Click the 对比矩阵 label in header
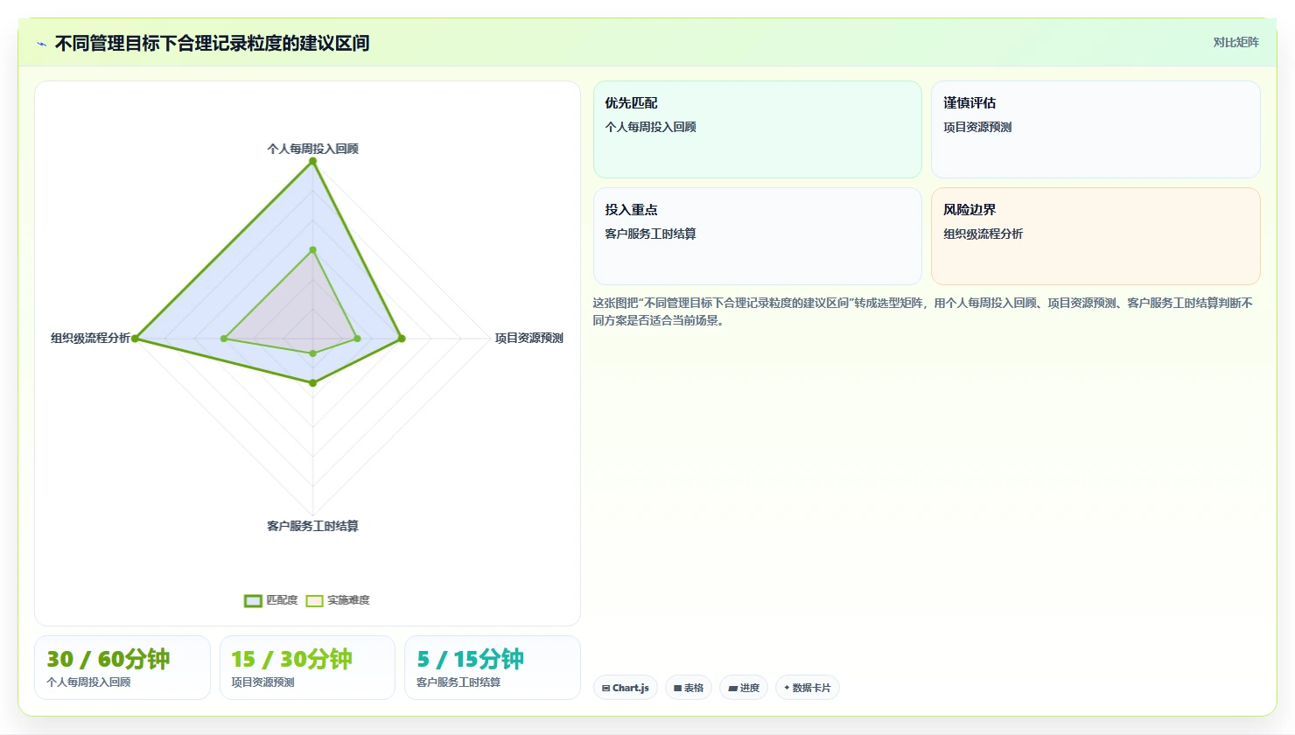 [1235, 42]
